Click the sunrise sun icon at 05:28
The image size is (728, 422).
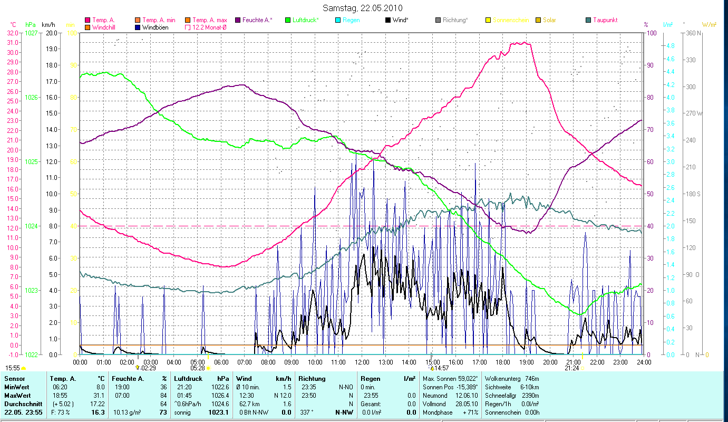(208, 368)
